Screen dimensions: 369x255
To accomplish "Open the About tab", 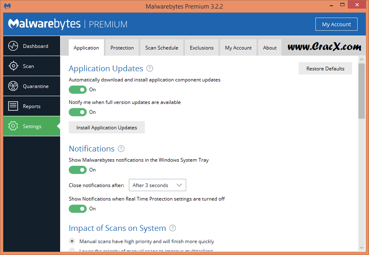I will click(270, 47).
